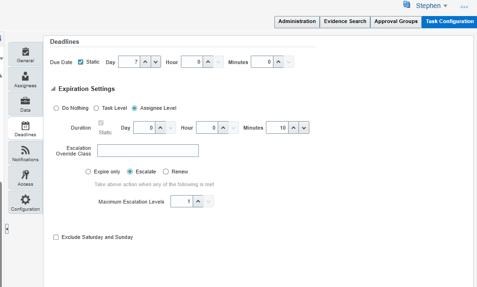
Task: Collapse the left pane with splitter arrow
Action: coord(7,229)
